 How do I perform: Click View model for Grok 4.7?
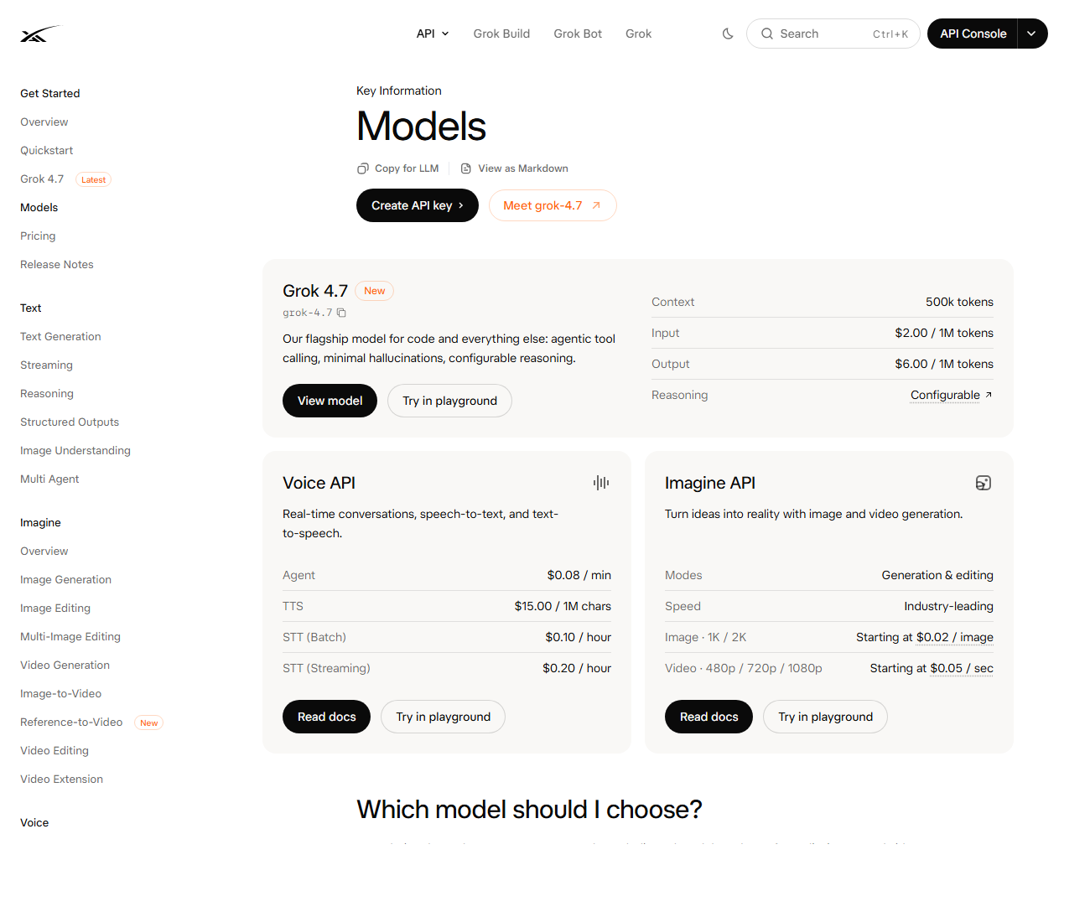pyautogui.click(x=330, y=401)
